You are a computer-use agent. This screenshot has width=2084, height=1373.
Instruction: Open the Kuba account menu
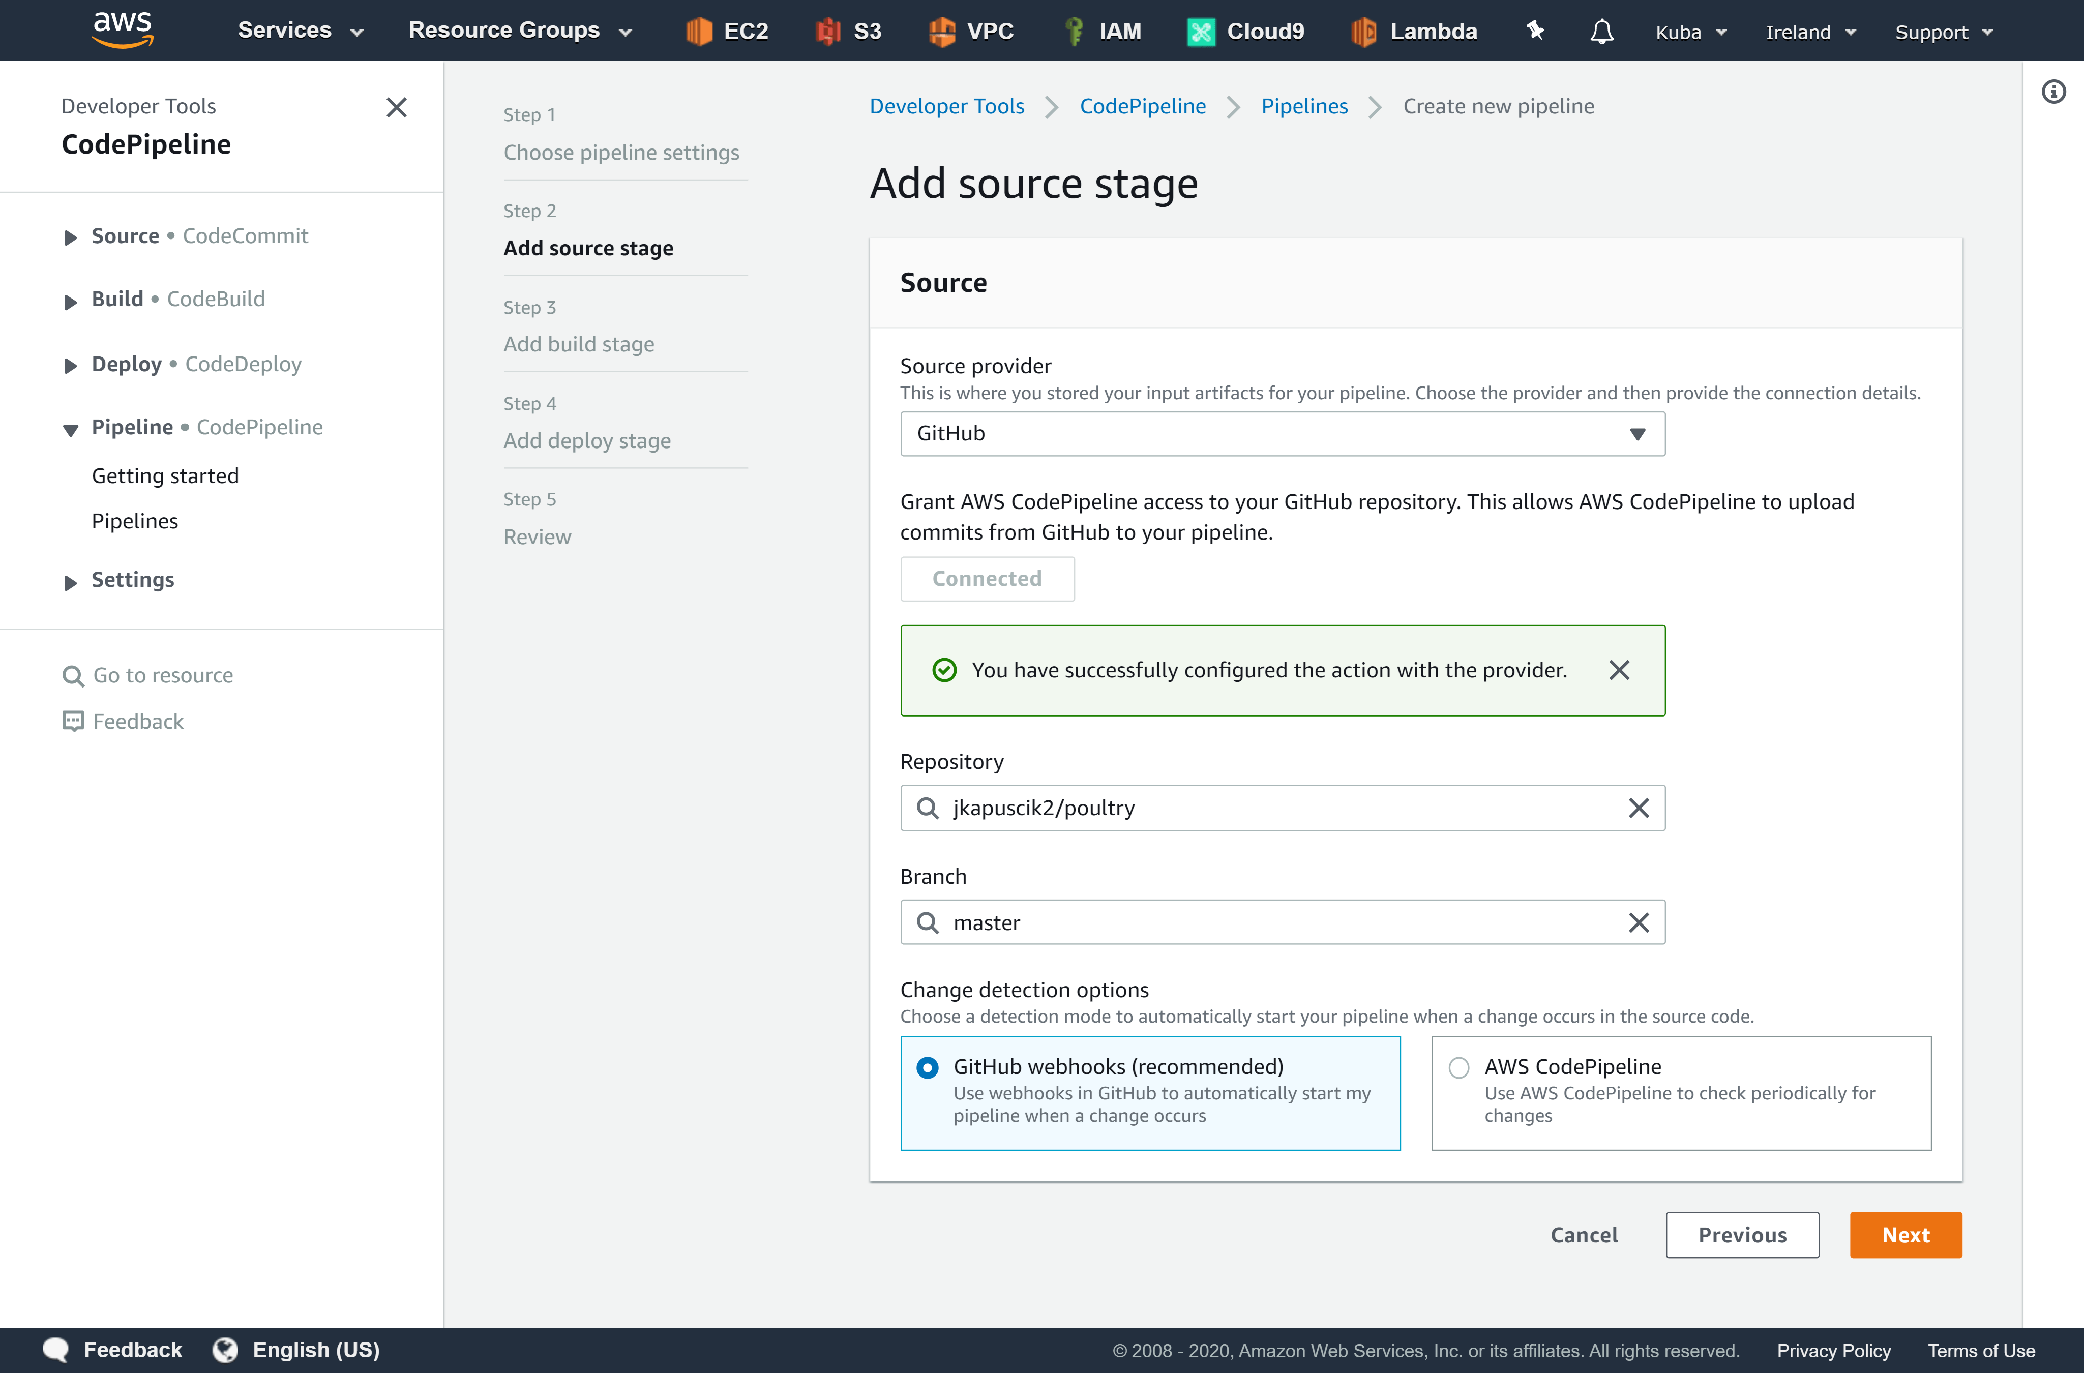[x=1691, y=33]
